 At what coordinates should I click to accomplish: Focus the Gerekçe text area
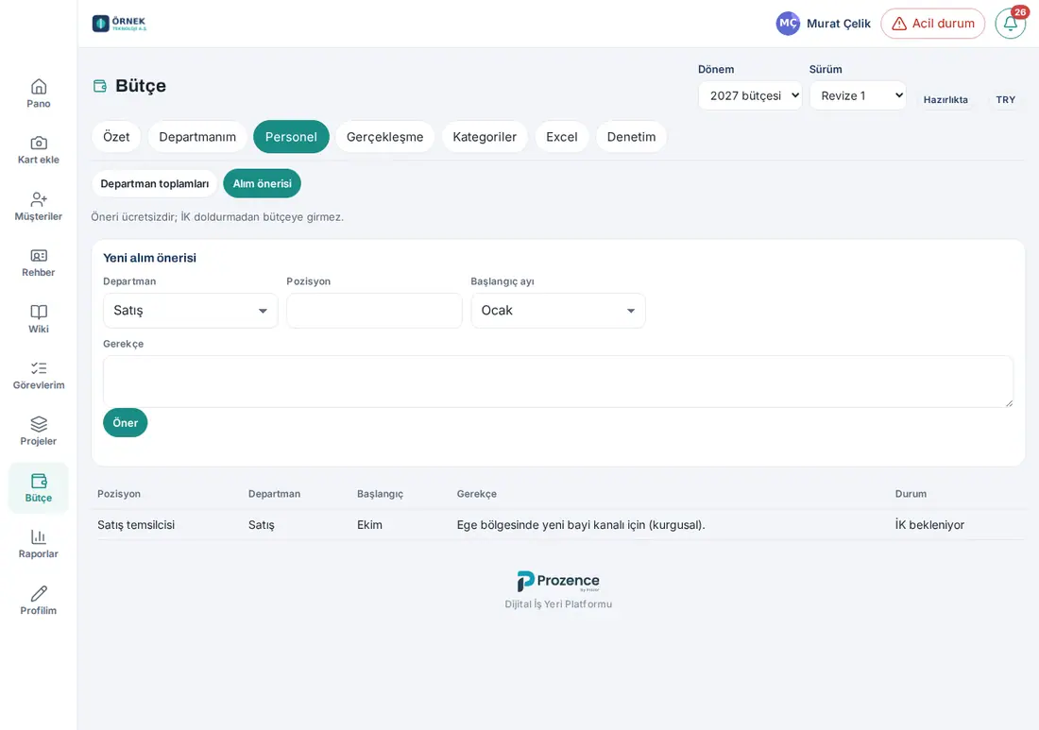(558, 382)
